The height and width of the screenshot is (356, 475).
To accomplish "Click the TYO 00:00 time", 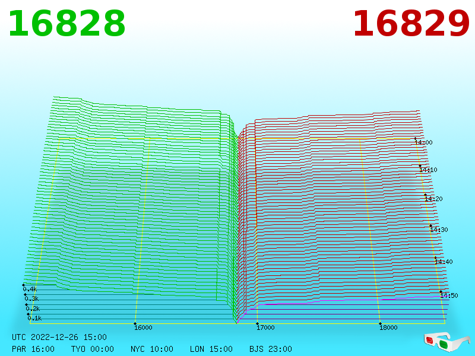I will point(93,349).
